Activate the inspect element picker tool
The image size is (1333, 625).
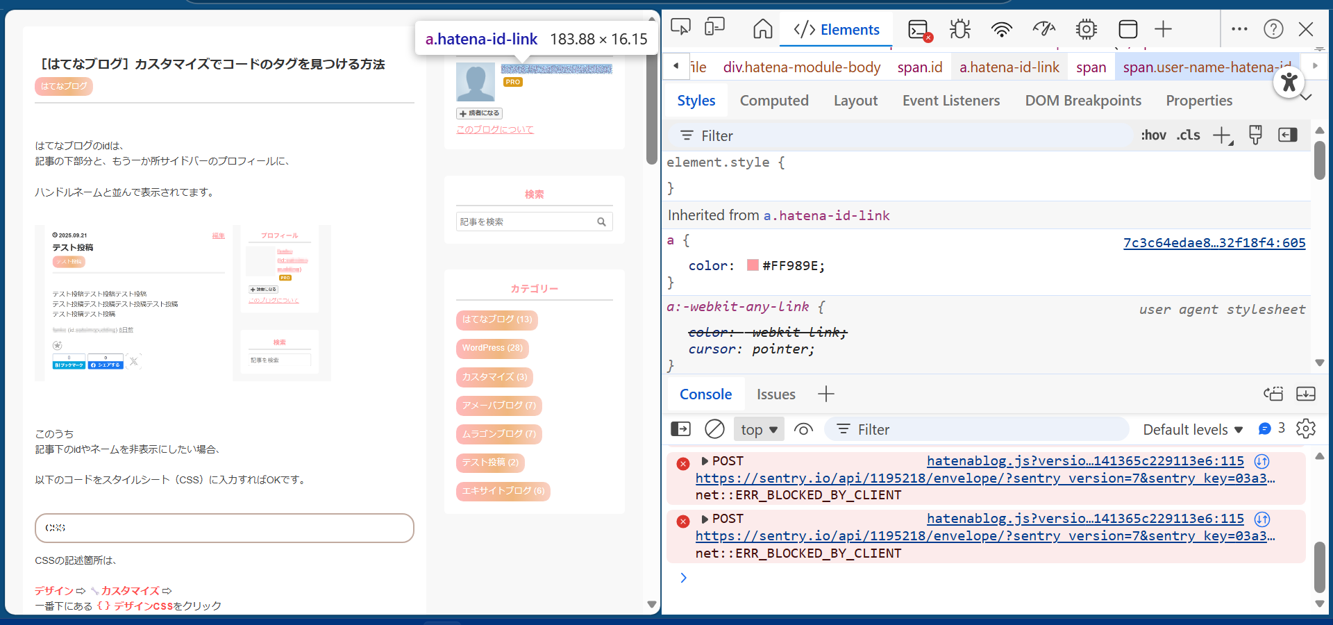(680, 28)
